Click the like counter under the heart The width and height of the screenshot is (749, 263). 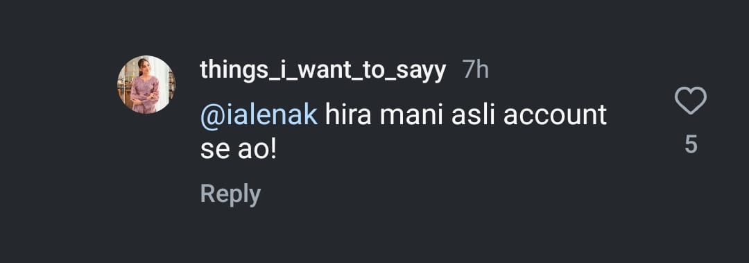[691, 144]
